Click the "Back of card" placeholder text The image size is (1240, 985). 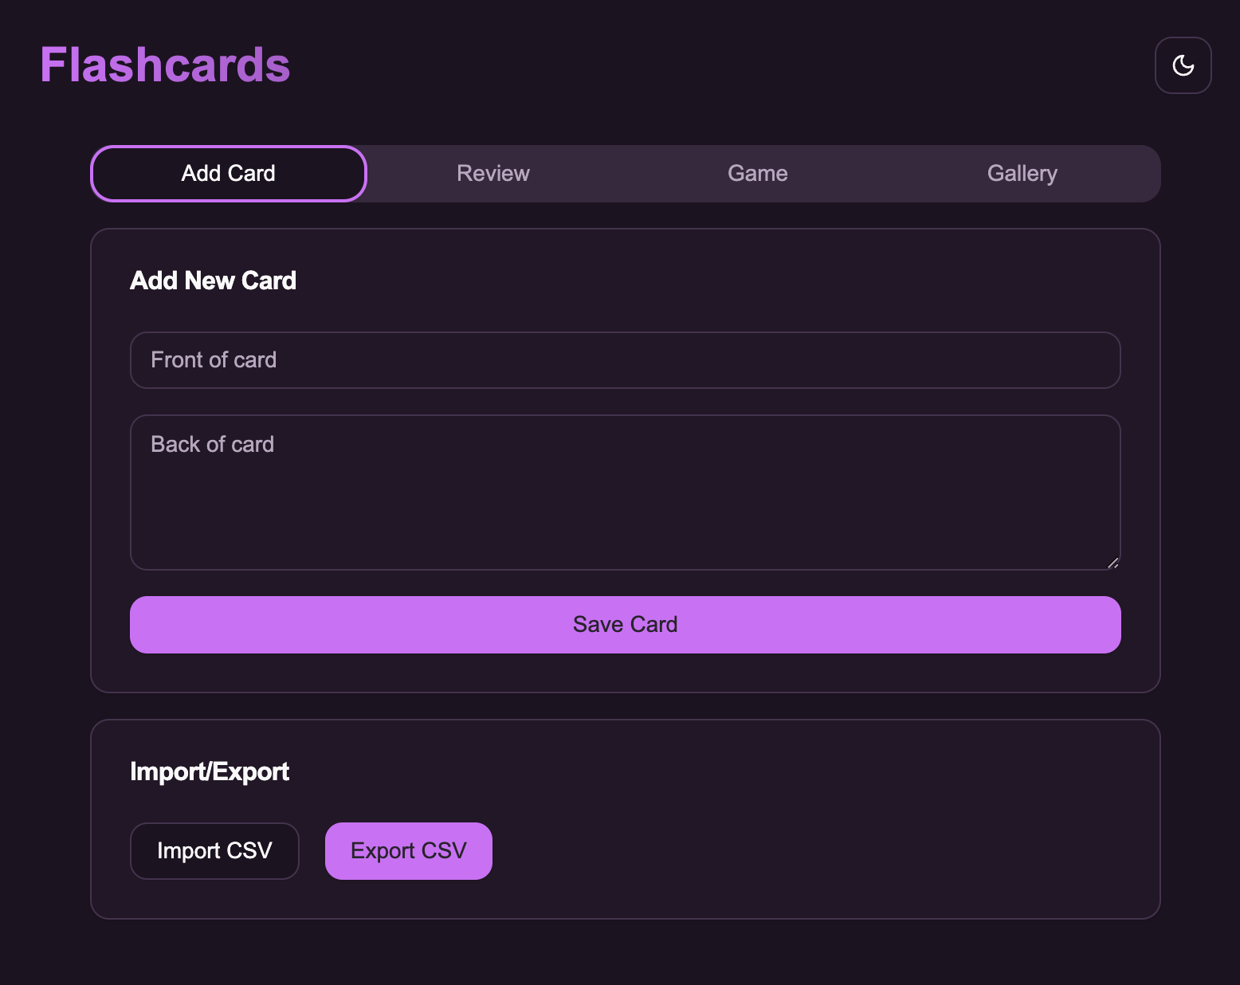pyautogui.click(x=212, y=445)
